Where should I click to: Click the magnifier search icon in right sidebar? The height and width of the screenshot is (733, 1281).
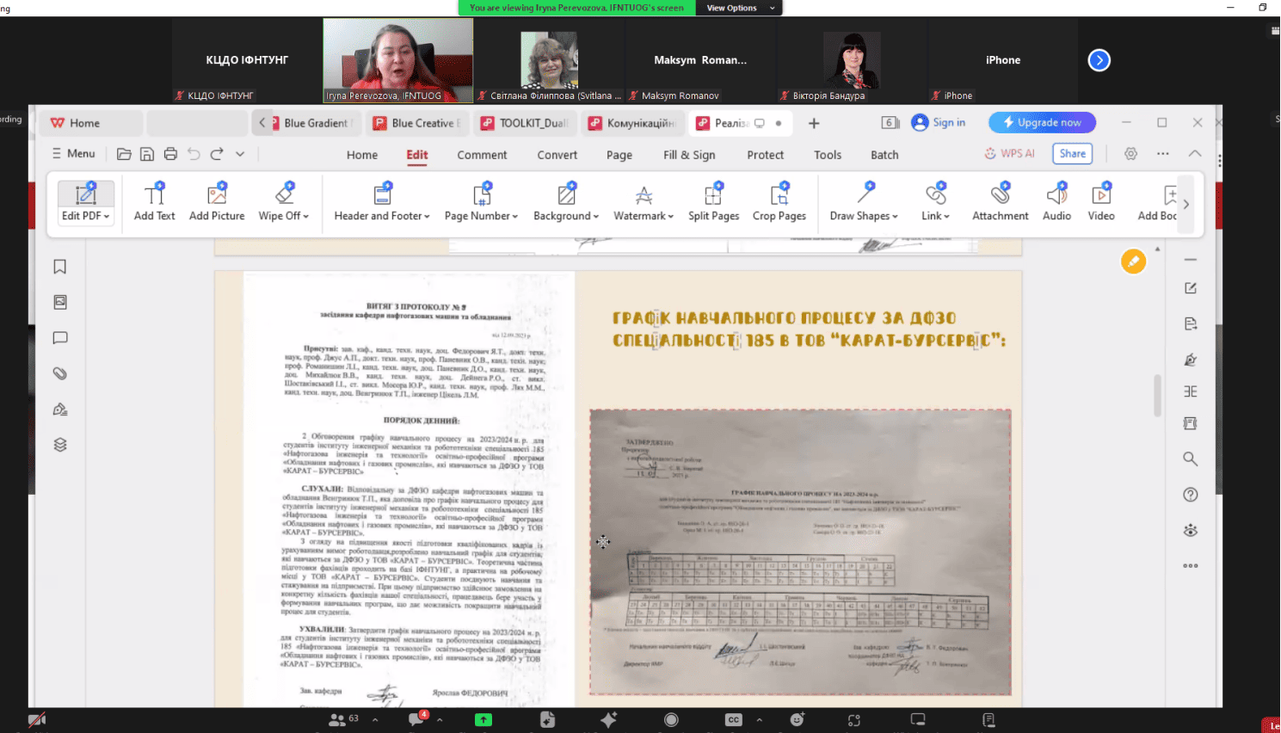(x=1190, y=459)
